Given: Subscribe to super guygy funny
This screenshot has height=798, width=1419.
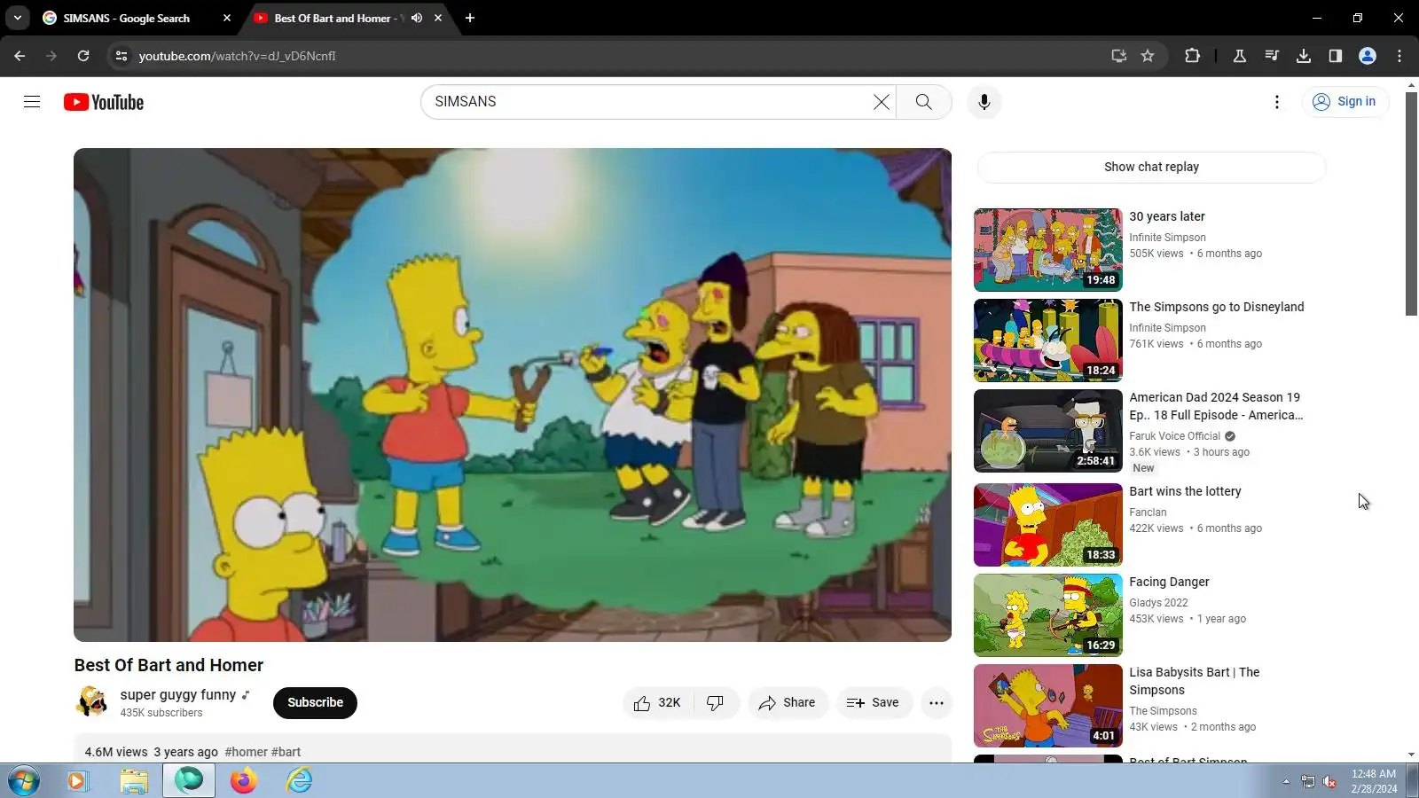Looking at the screenshot, I should [315, 703].
